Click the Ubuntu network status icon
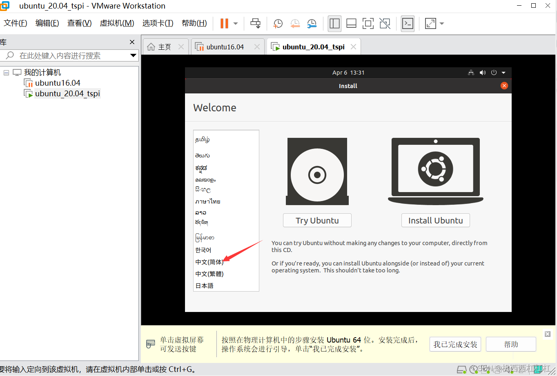This screenshot has width=557, height=376. [x=471, y=73]
